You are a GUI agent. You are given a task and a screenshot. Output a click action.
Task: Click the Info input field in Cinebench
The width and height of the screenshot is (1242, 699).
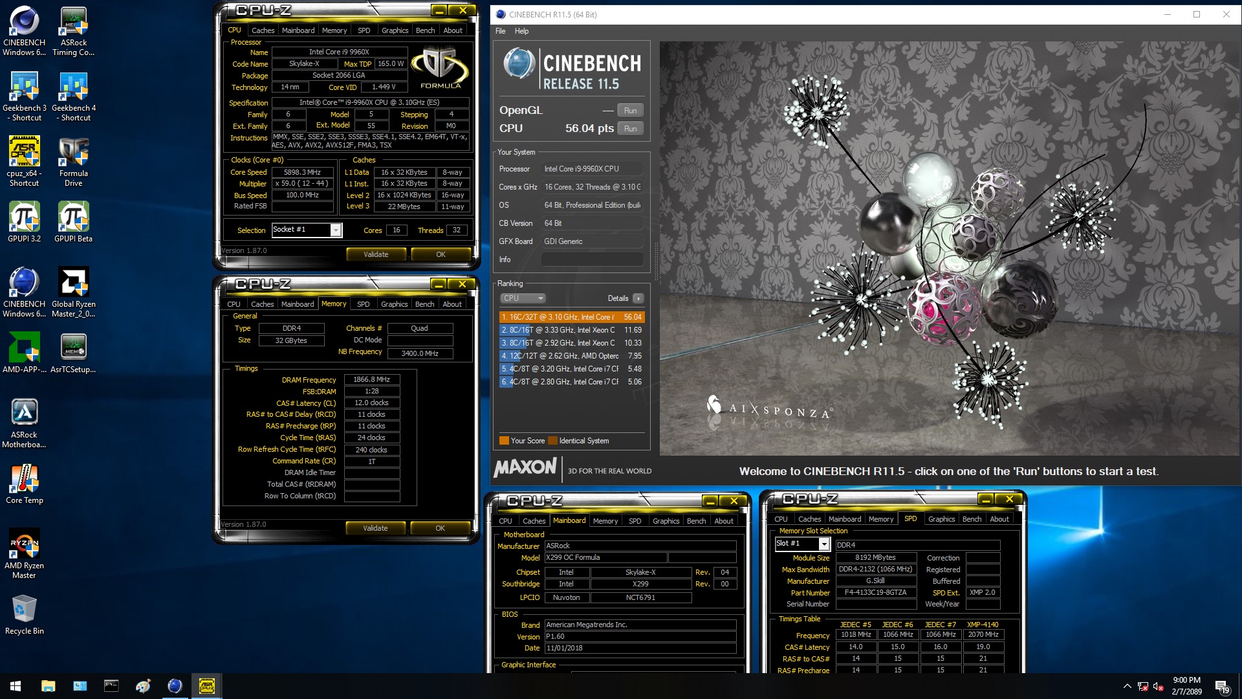(x=592, y=260)
